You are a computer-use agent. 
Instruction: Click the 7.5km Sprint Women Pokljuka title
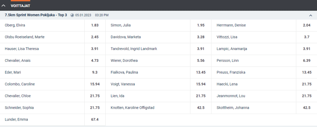coord(36,15)
